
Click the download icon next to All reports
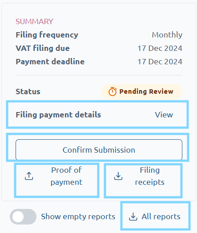133,216
